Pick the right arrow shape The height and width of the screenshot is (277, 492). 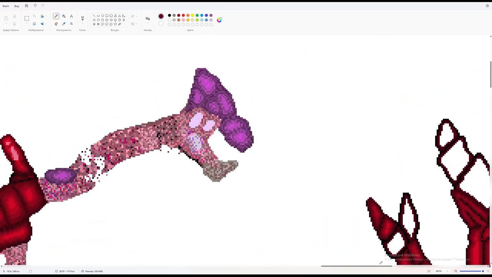(x=106, y=20)
